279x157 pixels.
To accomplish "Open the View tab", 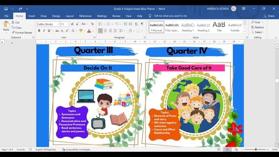I will click(x=129, y=16).
